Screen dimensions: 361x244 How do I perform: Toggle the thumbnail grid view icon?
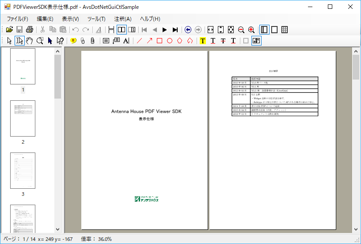285,30
